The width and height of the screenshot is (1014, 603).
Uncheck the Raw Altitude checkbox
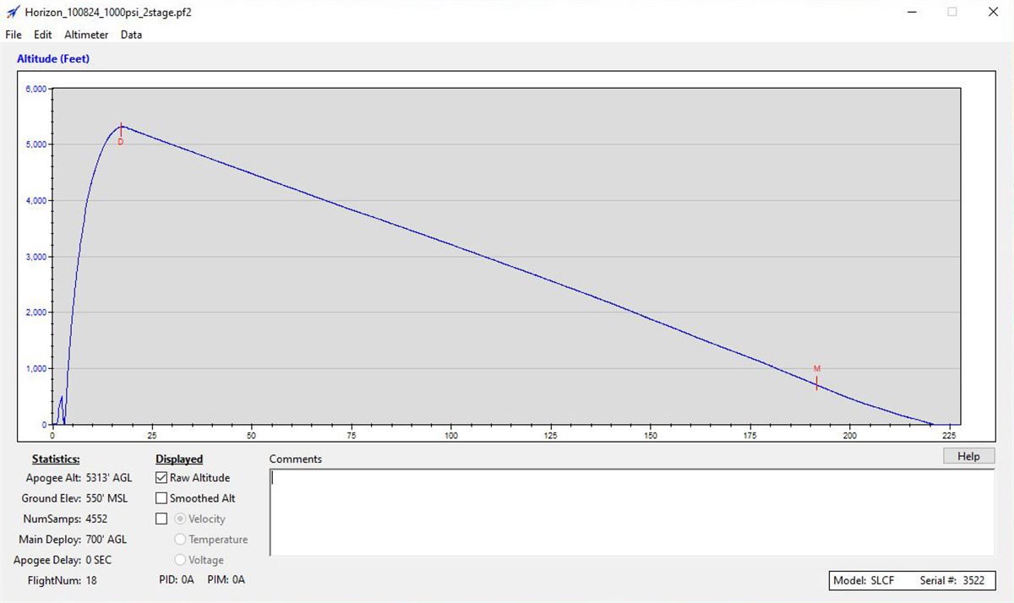(162, 478)
